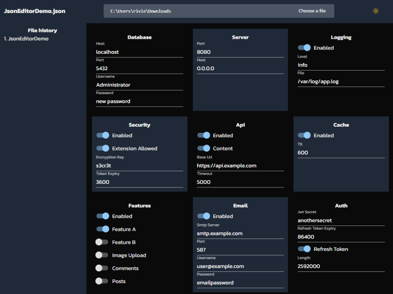Edit Database Password field new password

140,102
